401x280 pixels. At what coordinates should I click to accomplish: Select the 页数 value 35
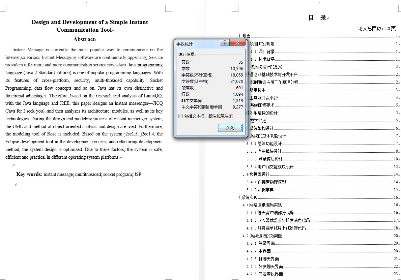point(241,62)
